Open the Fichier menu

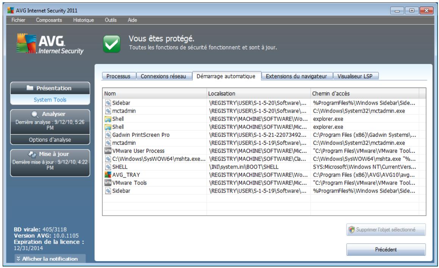(x=18, y=20)
